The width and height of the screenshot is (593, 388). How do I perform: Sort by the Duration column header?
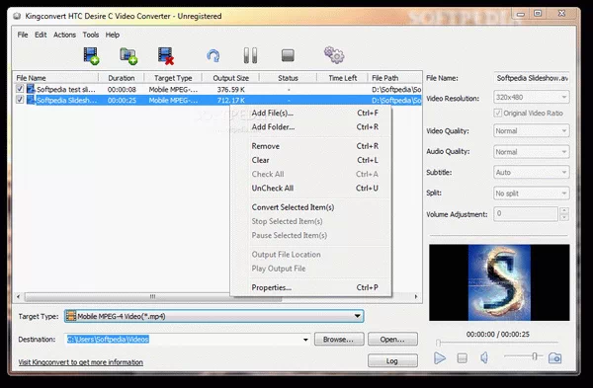[x=121, y=78]
